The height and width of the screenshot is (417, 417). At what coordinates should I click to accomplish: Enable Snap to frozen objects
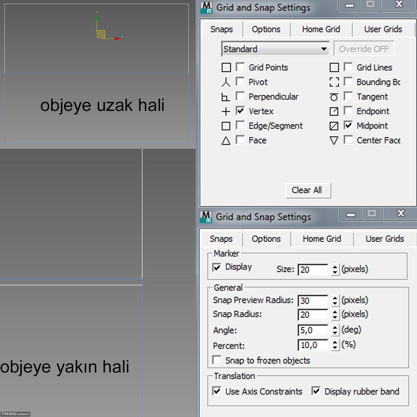(217, 360)
